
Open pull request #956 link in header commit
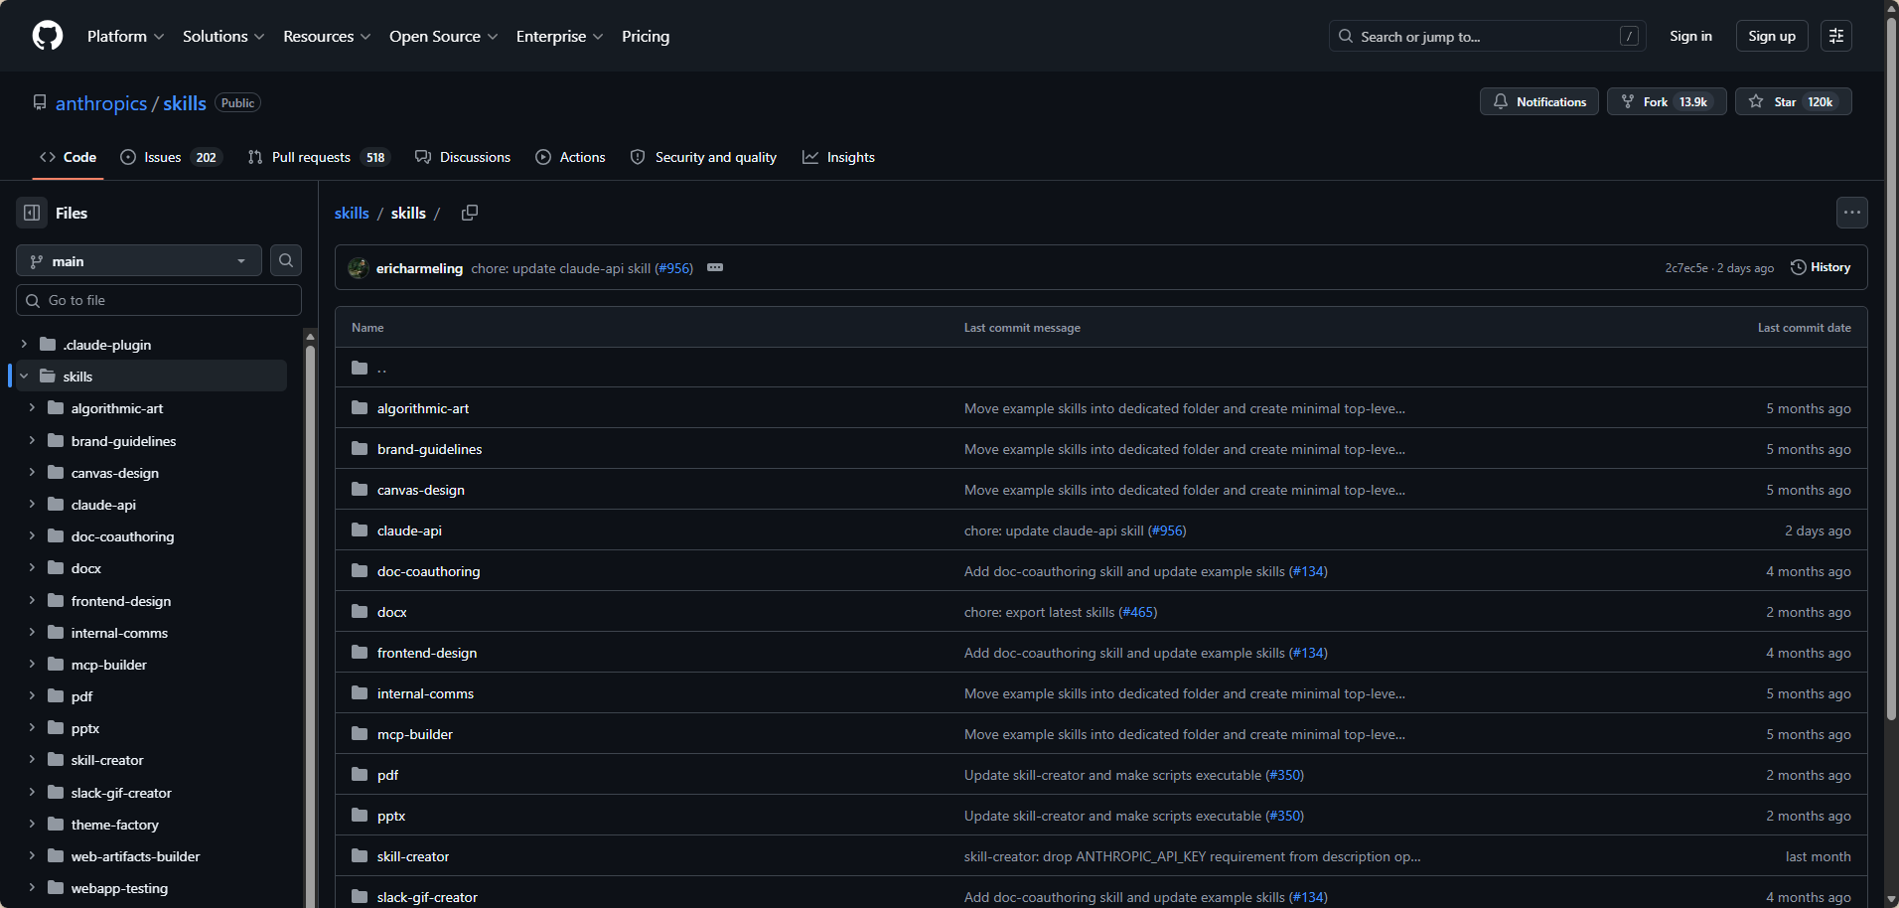(673, 268)
